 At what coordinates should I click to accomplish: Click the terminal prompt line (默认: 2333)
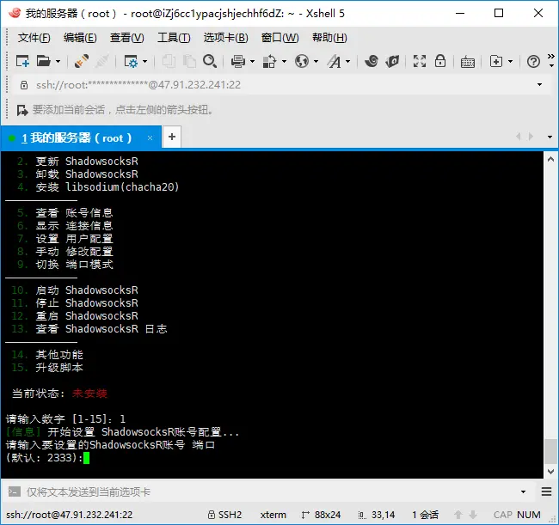click(47, 458)
